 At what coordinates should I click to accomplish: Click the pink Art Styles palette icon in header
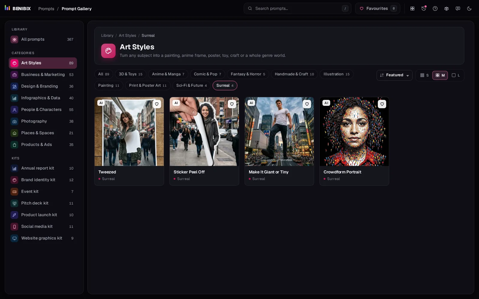click(108, 51)
